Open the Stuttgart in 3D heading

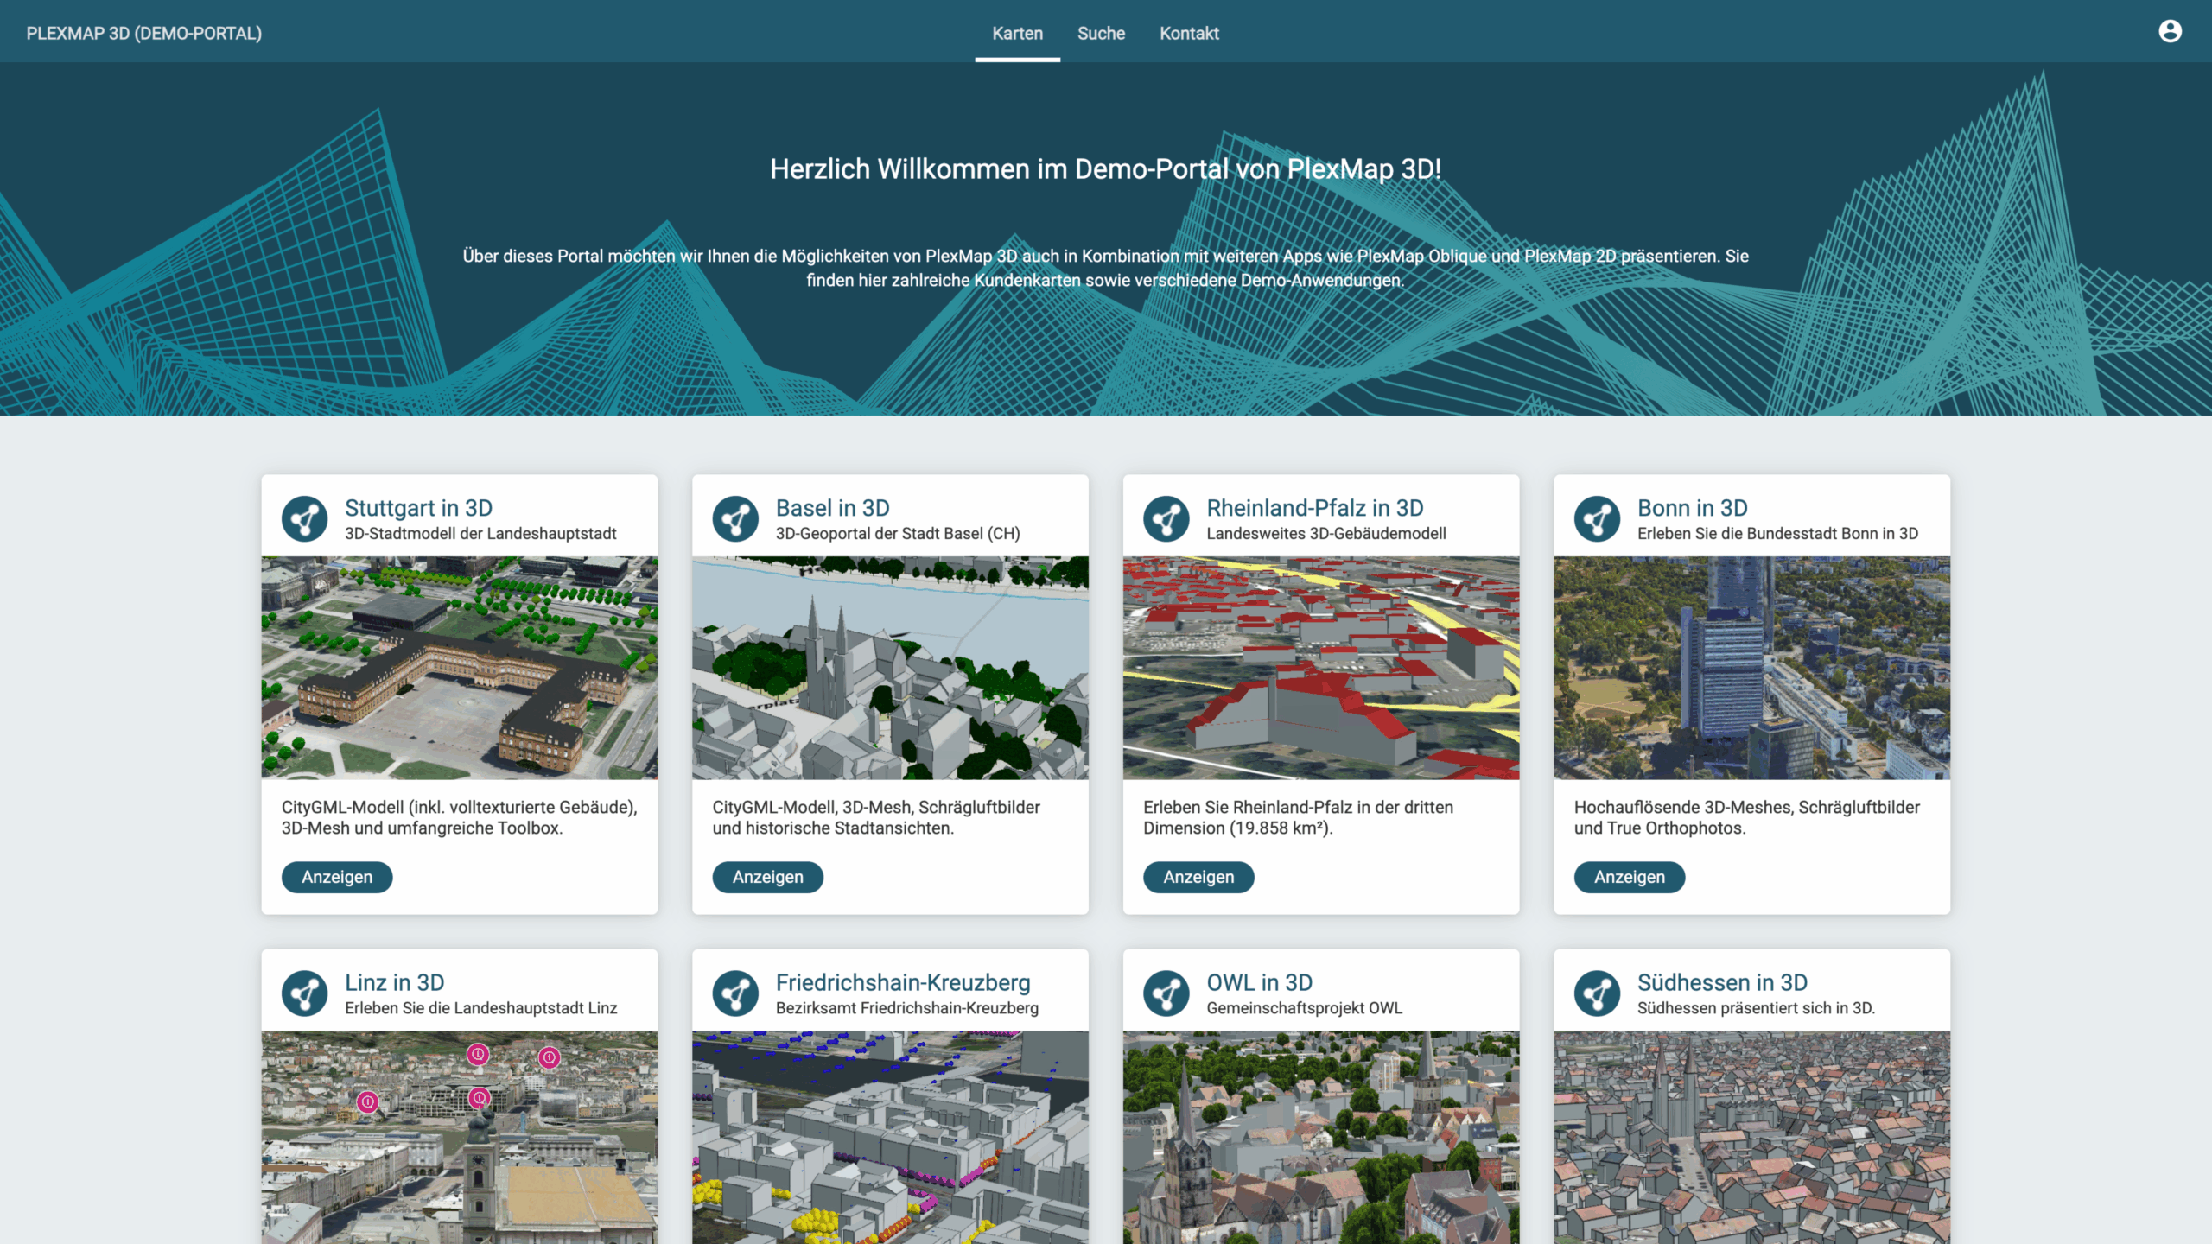(419, 508)
